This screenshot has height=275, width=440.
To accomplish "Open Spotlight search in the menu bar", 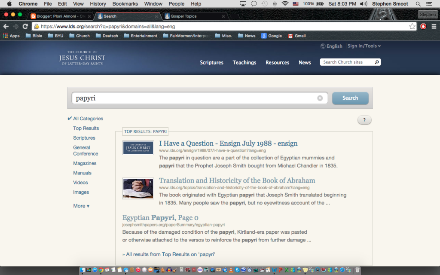I will [418, 4].
